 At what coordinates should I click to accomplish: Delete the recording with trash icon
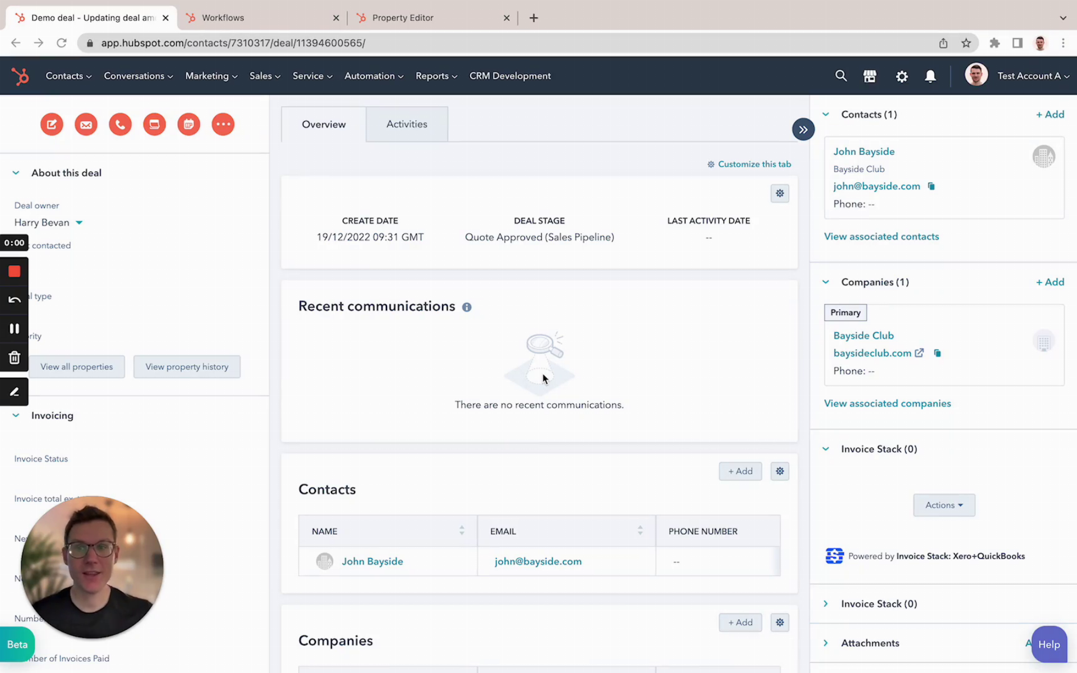pyautogui.click(x=15, y=357)
